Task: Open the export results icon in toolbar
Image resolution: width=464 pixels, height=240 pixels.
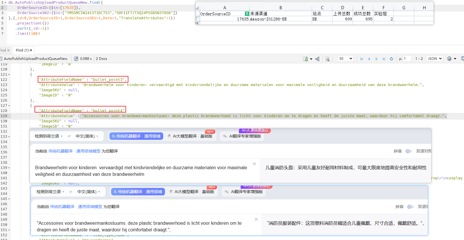Action: click(x=305, y=59)
